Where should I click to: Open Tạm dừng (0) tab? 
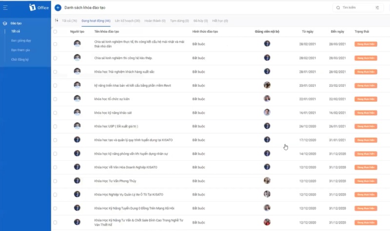[x=179, y=21]
